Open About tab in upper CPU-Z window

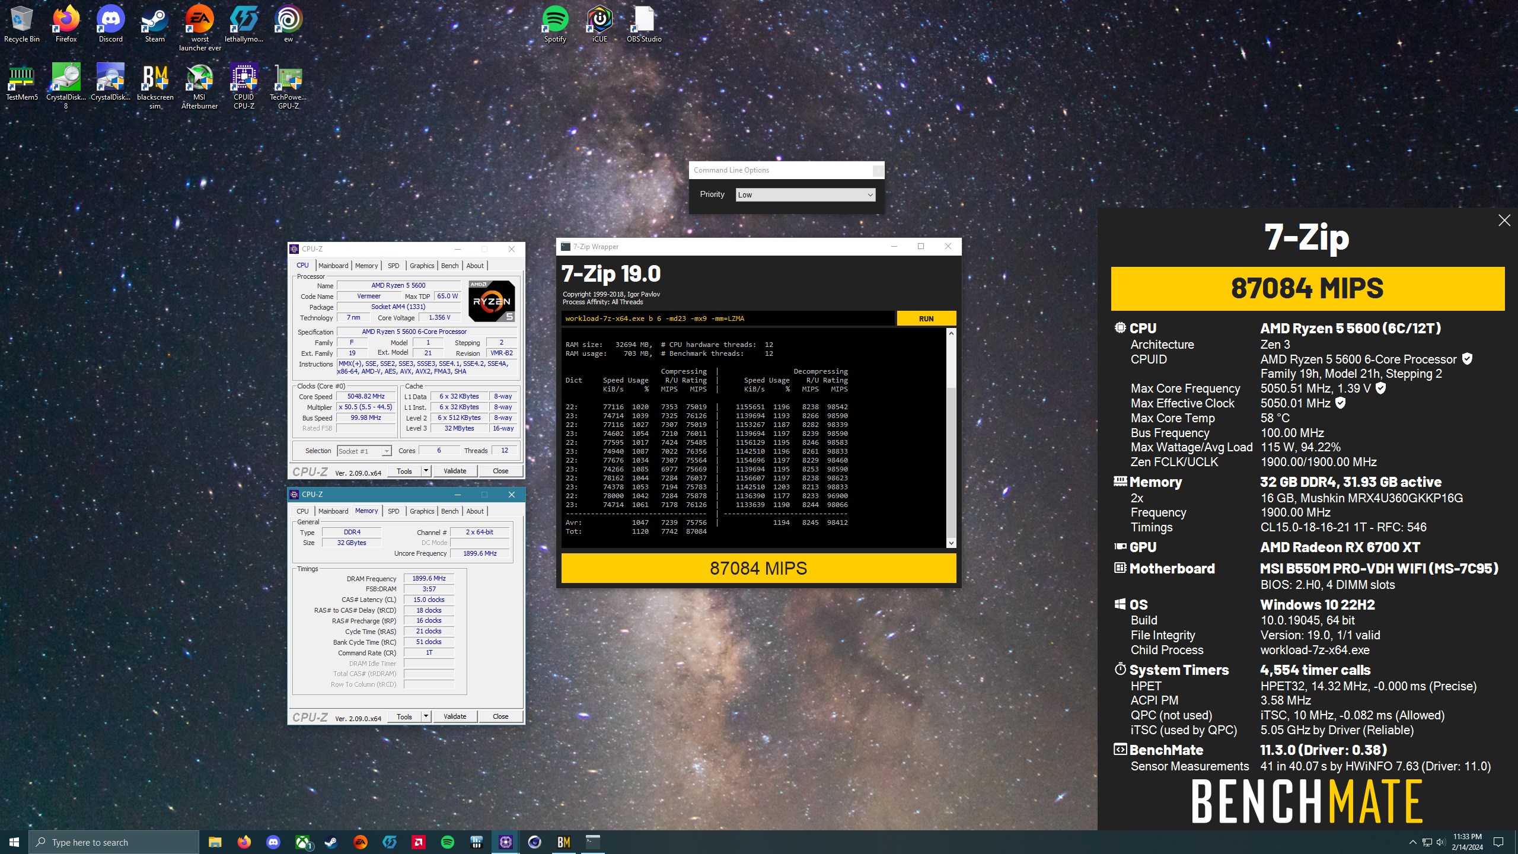pos(475,266)
